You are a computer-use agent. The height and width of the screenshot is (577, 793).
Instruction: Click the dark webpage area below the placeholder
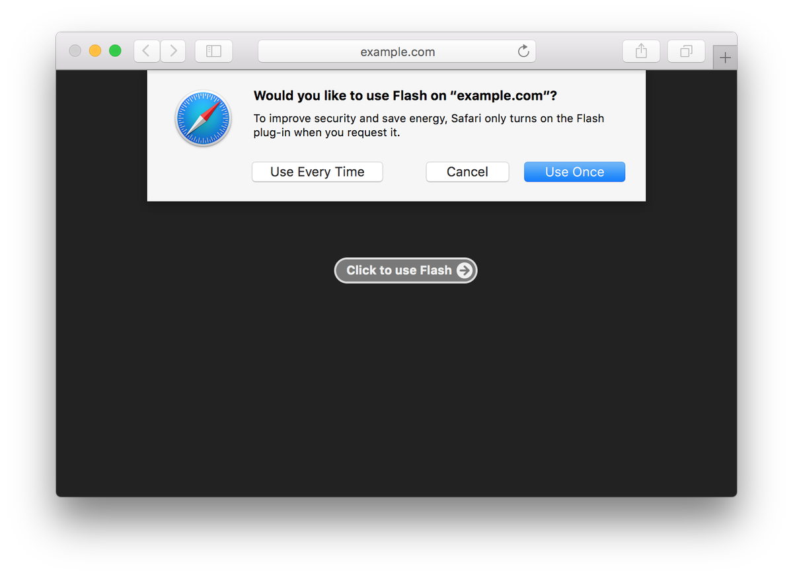pyautogui.click(x=397, y=390)
